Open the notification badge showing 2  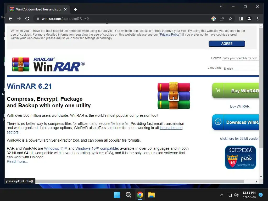261,194
